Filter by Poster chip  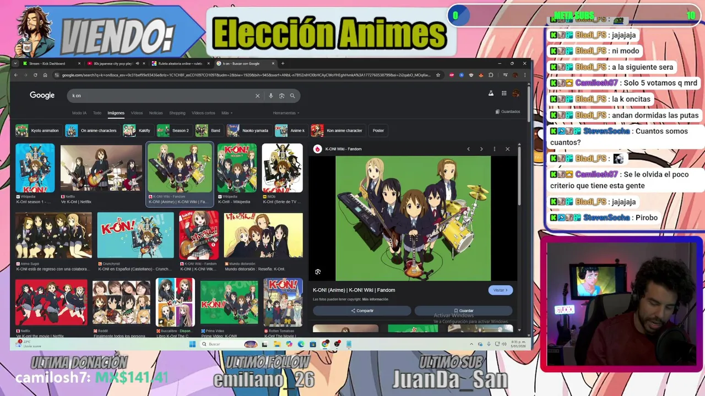[x=378, y=130]
